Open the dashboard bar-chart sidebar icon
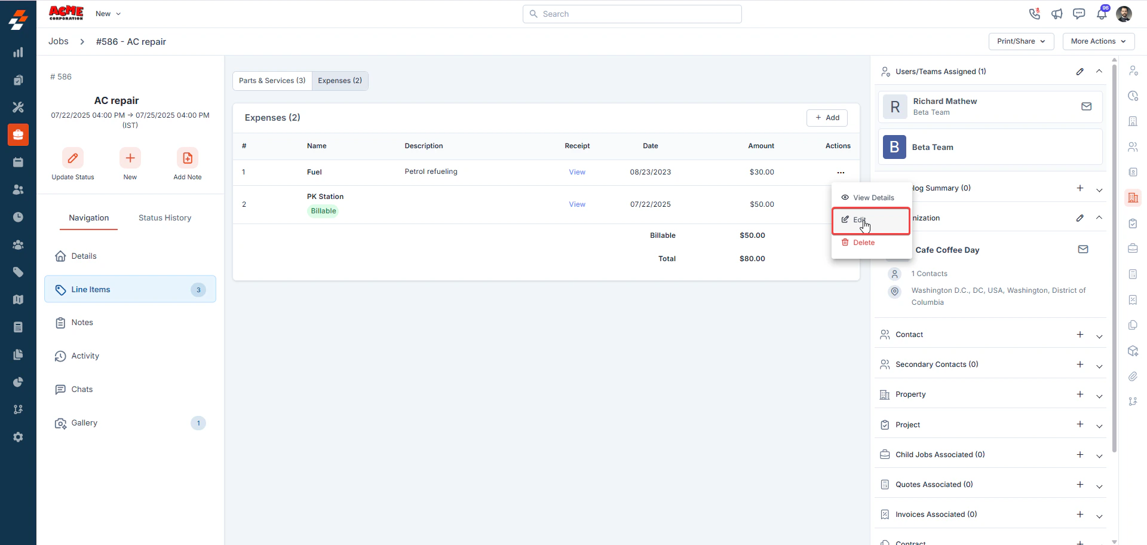The height and width of the screenshot is (545, 1147). (x=18, y=53)
